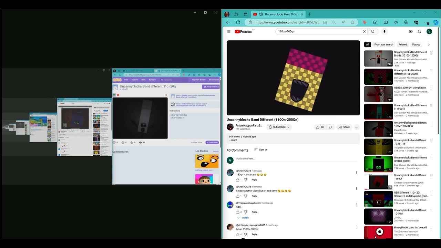Screen dimensions: 441x248
Task: Open the Edge Extensions puzzle icon
Action: pos(375,22)
